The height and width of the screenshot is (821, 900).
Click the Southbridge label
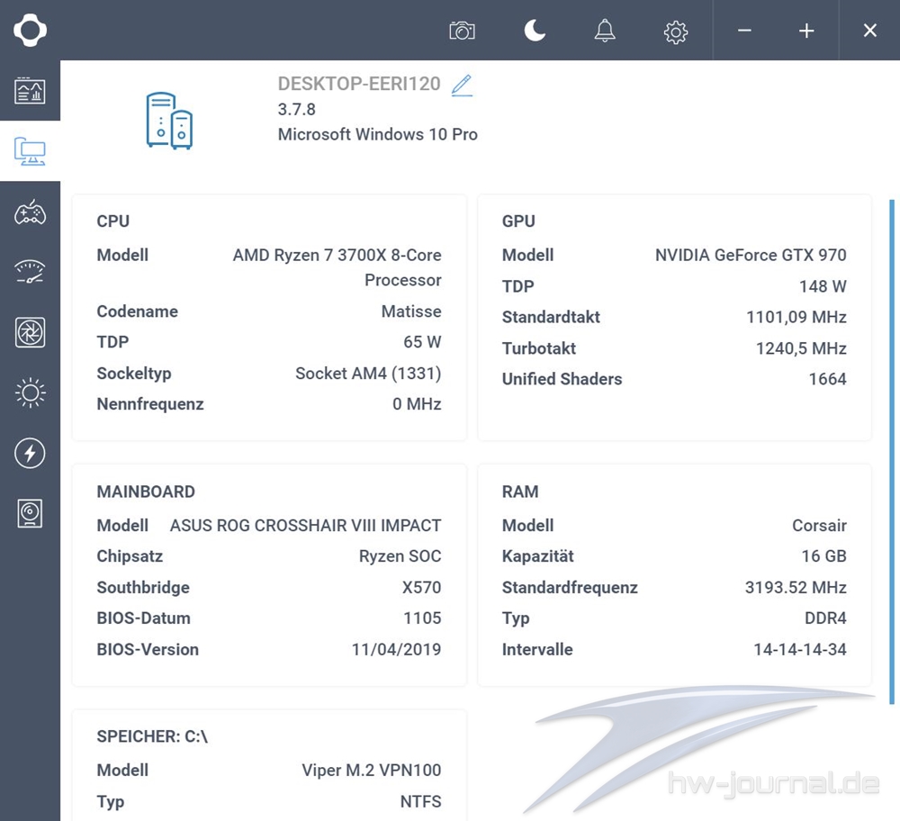tap(143, 587)
